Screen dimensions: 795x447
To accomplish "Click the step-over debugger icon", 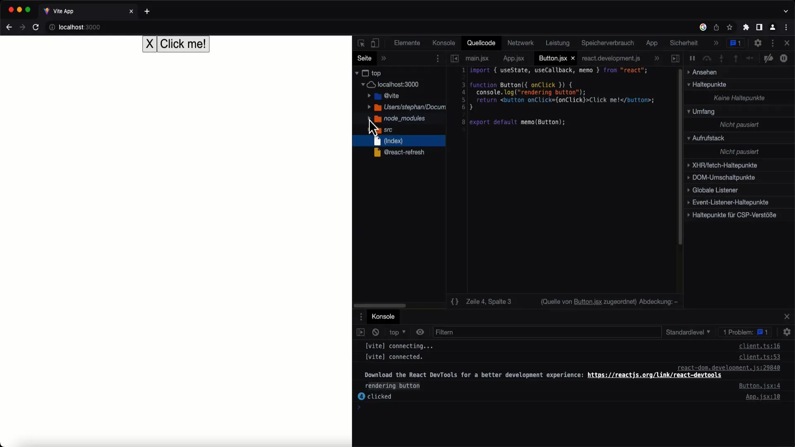I will (x=708, y=58).
